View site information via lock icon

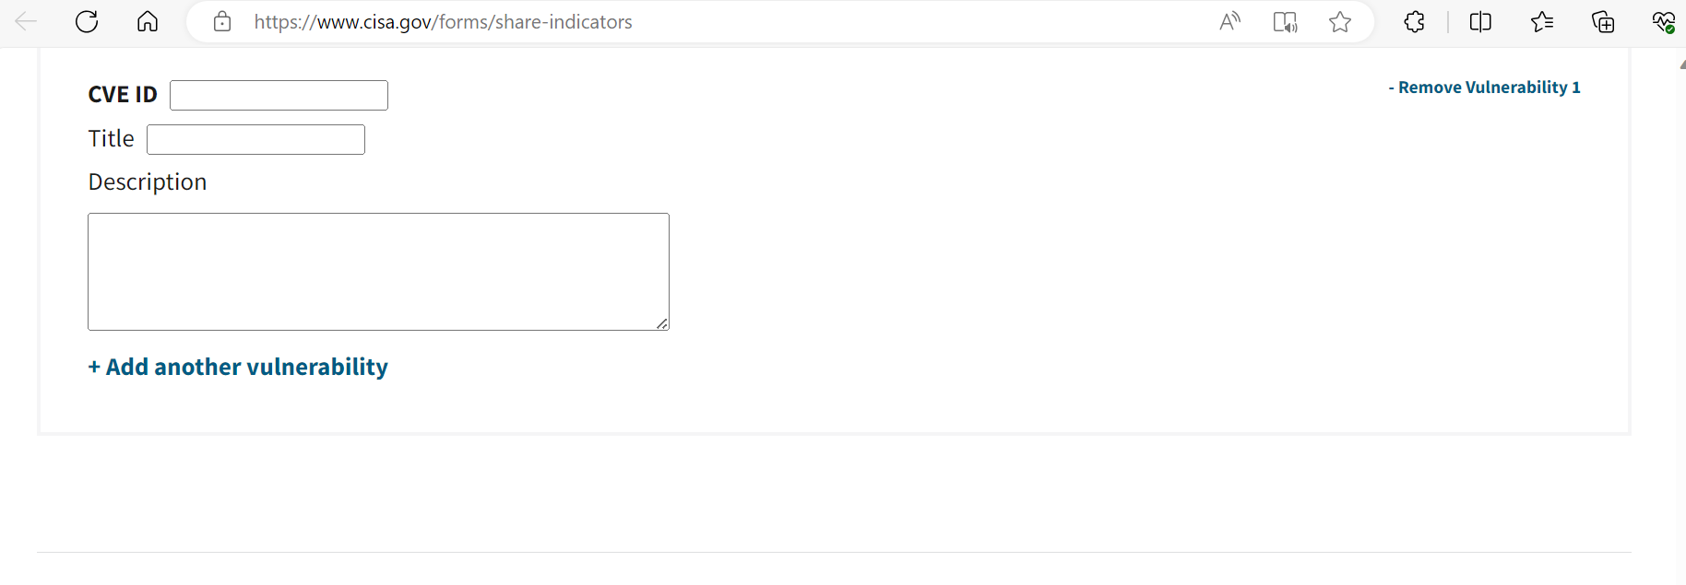222,22
